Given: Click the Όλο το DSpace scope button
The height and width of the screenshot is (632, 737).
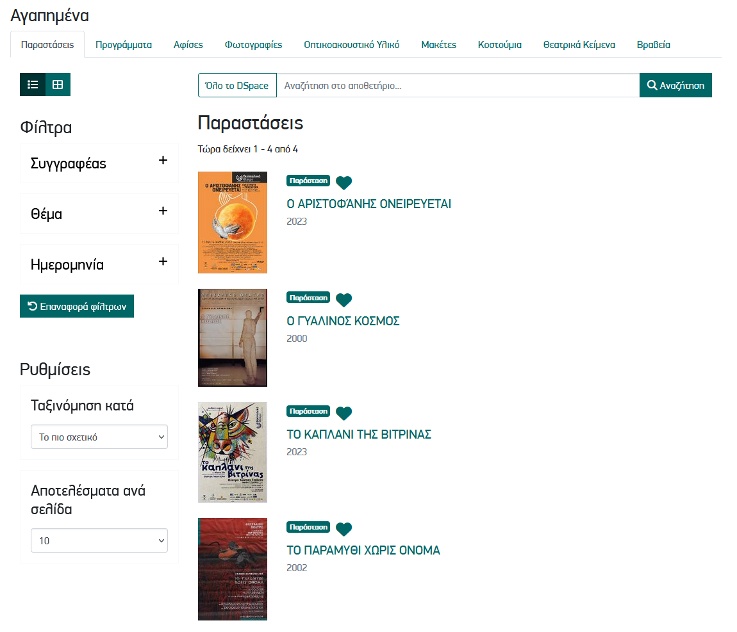Looking at the screenshot, I should [x=237, y=85].
